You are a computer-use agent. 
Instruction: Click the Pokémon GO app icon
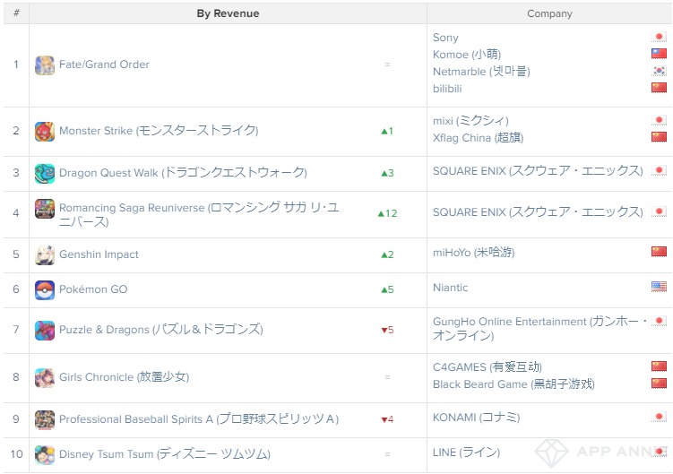[45, 290]
